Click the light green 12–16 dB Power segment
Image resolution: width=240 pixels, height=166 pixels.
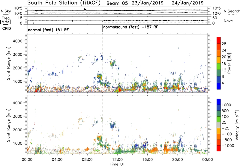pos(219,66)
